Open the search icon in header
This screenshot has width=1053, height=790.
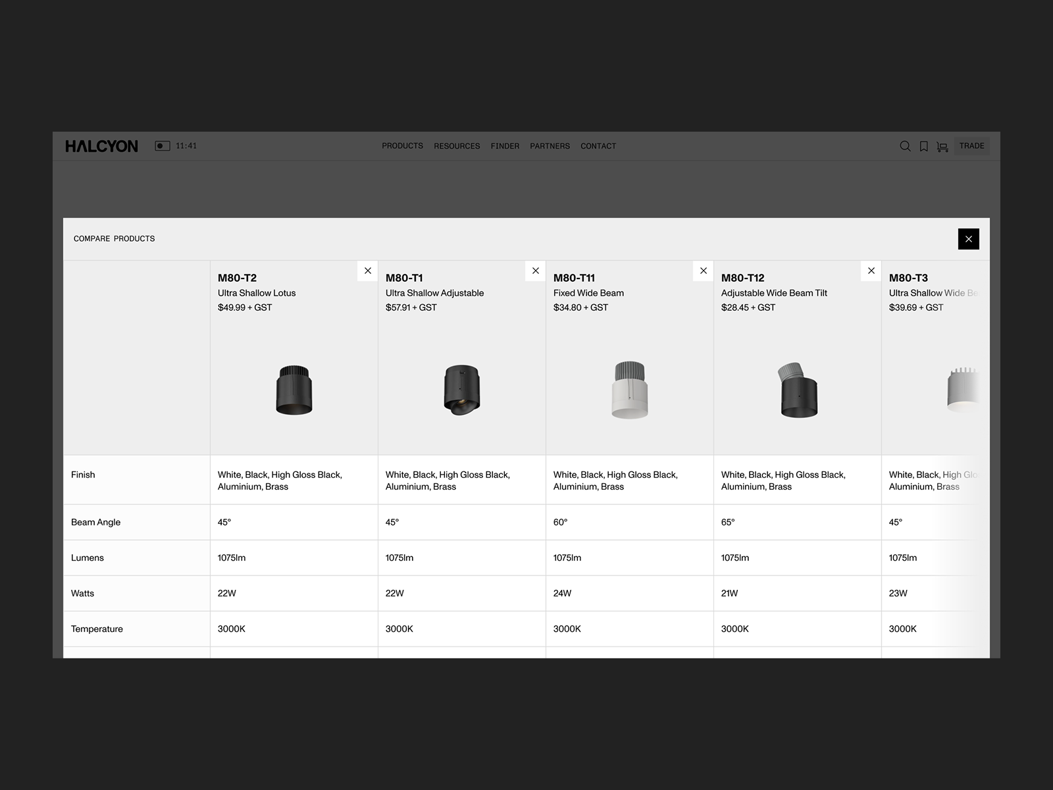[905, 146]
